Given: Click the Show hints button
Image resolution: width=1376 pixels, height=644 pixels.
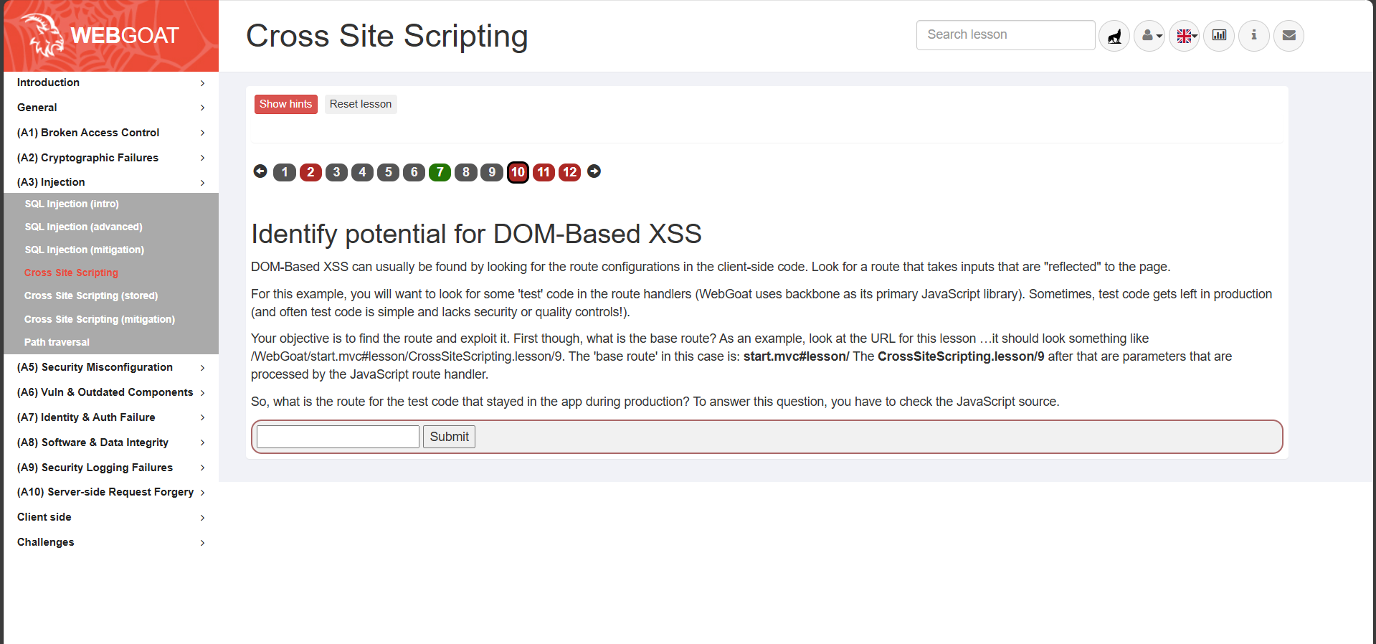Looking at the screenshot, I should tap(285, 104).
